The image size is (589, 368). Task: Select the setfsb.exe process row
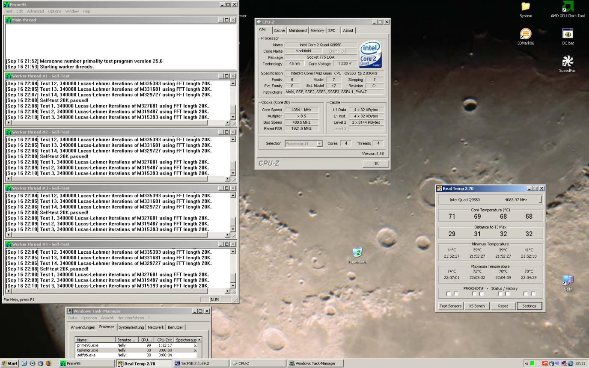point(136,355)
